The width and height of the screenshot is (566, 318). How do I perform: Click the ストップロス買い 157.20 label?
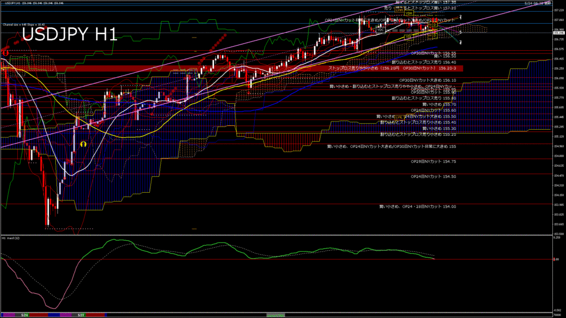[x=420, y=8]
